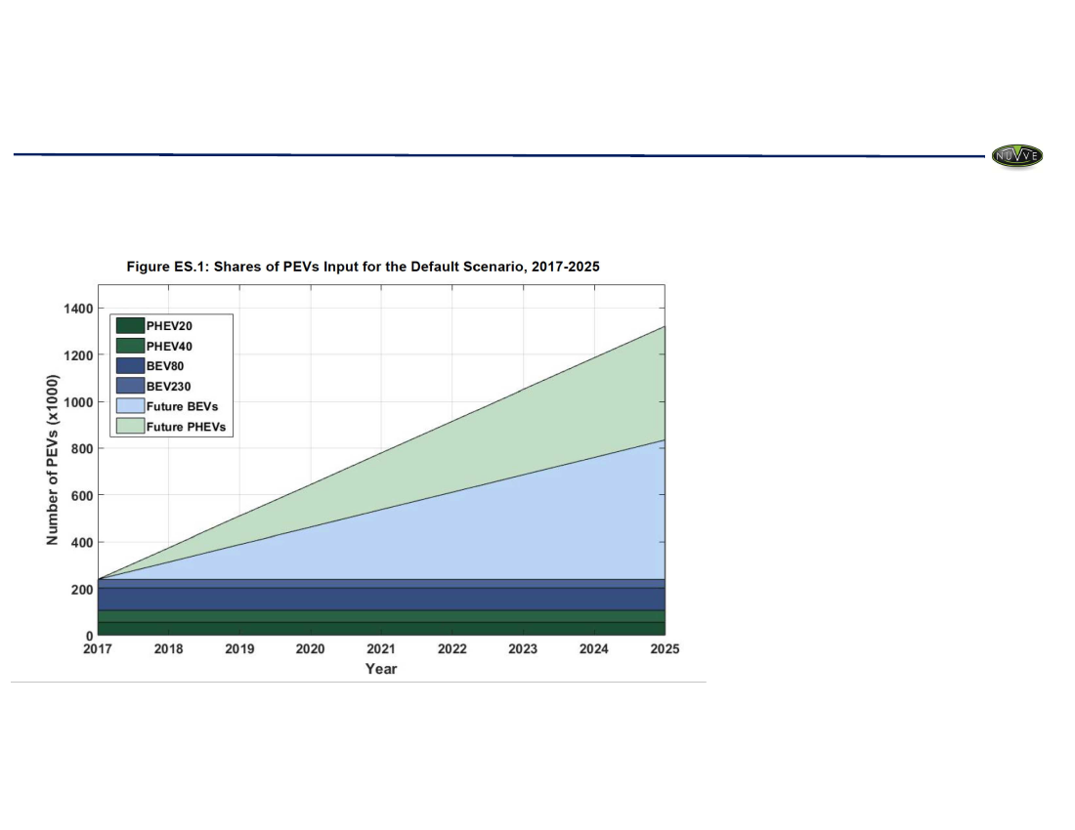
Task: Click the 2021 x-axis tick label
Action: tap(381, 648)
